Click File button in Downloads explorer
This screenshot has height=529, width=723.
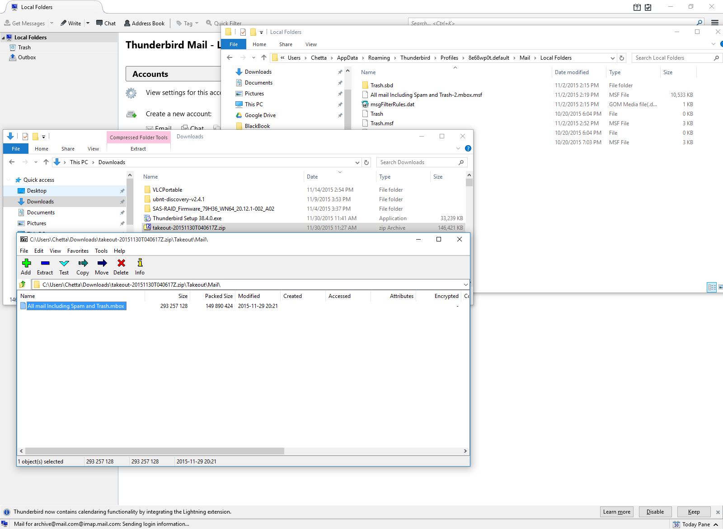[16, 149]
